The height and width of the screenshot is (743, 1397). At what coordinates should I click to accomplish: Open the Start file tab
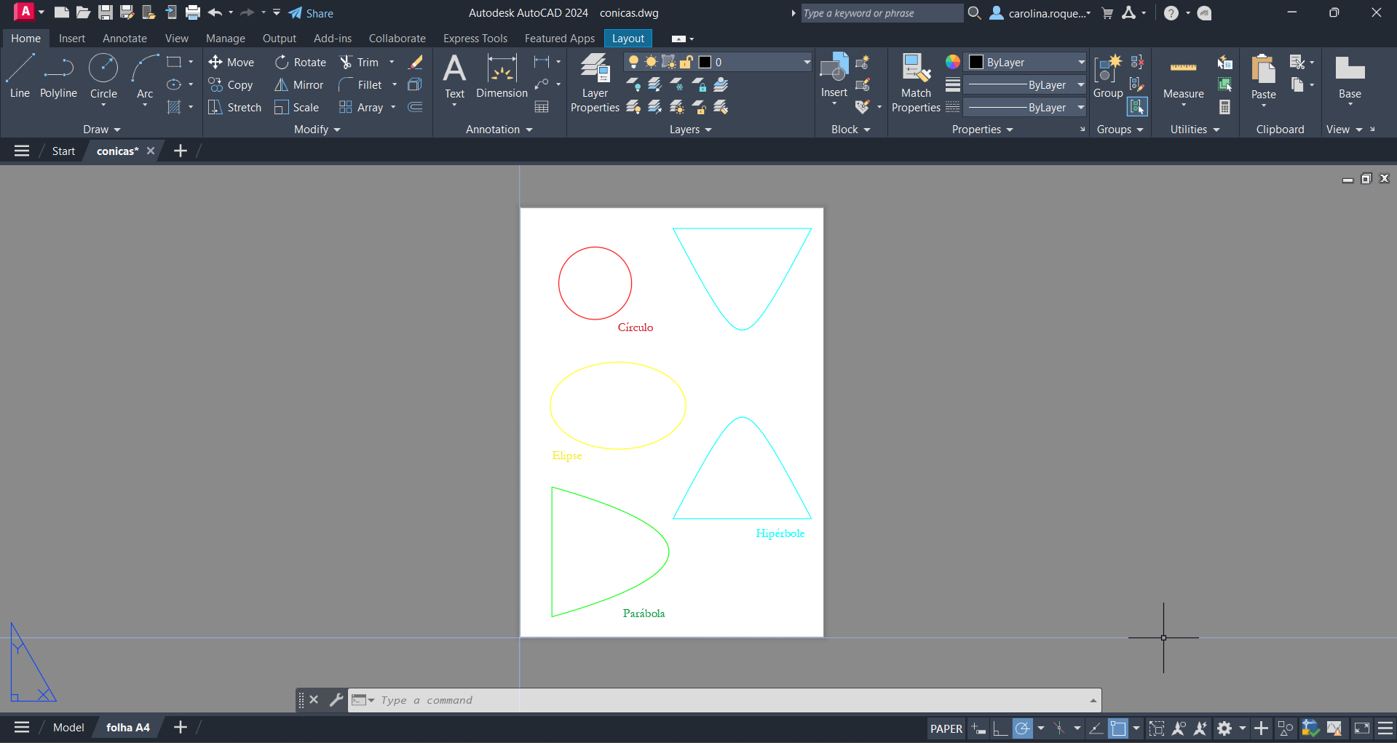[x=63, y=151]
